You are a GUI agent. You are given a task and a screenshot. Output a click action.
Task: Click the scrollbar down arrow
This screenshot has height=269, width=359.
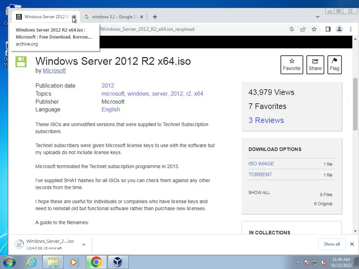tap(355, 231)
